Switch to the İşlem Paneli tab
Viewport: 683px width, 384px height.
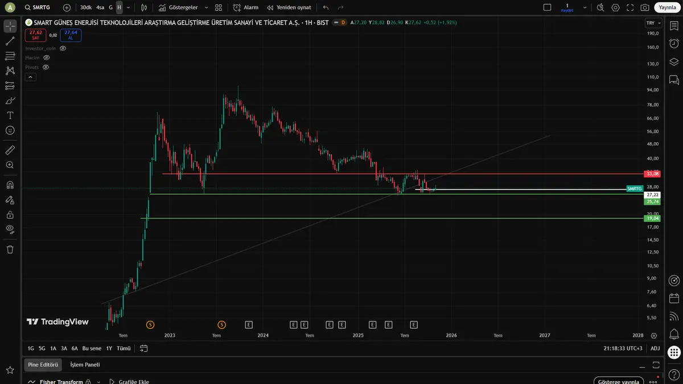pos(85,365)
